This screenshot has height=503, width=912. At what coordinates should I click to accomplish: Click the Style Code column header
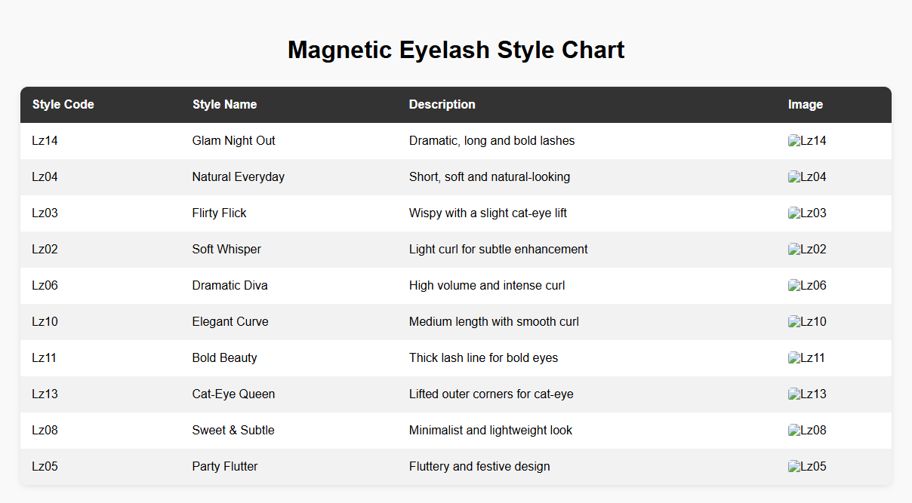point(63,105)
